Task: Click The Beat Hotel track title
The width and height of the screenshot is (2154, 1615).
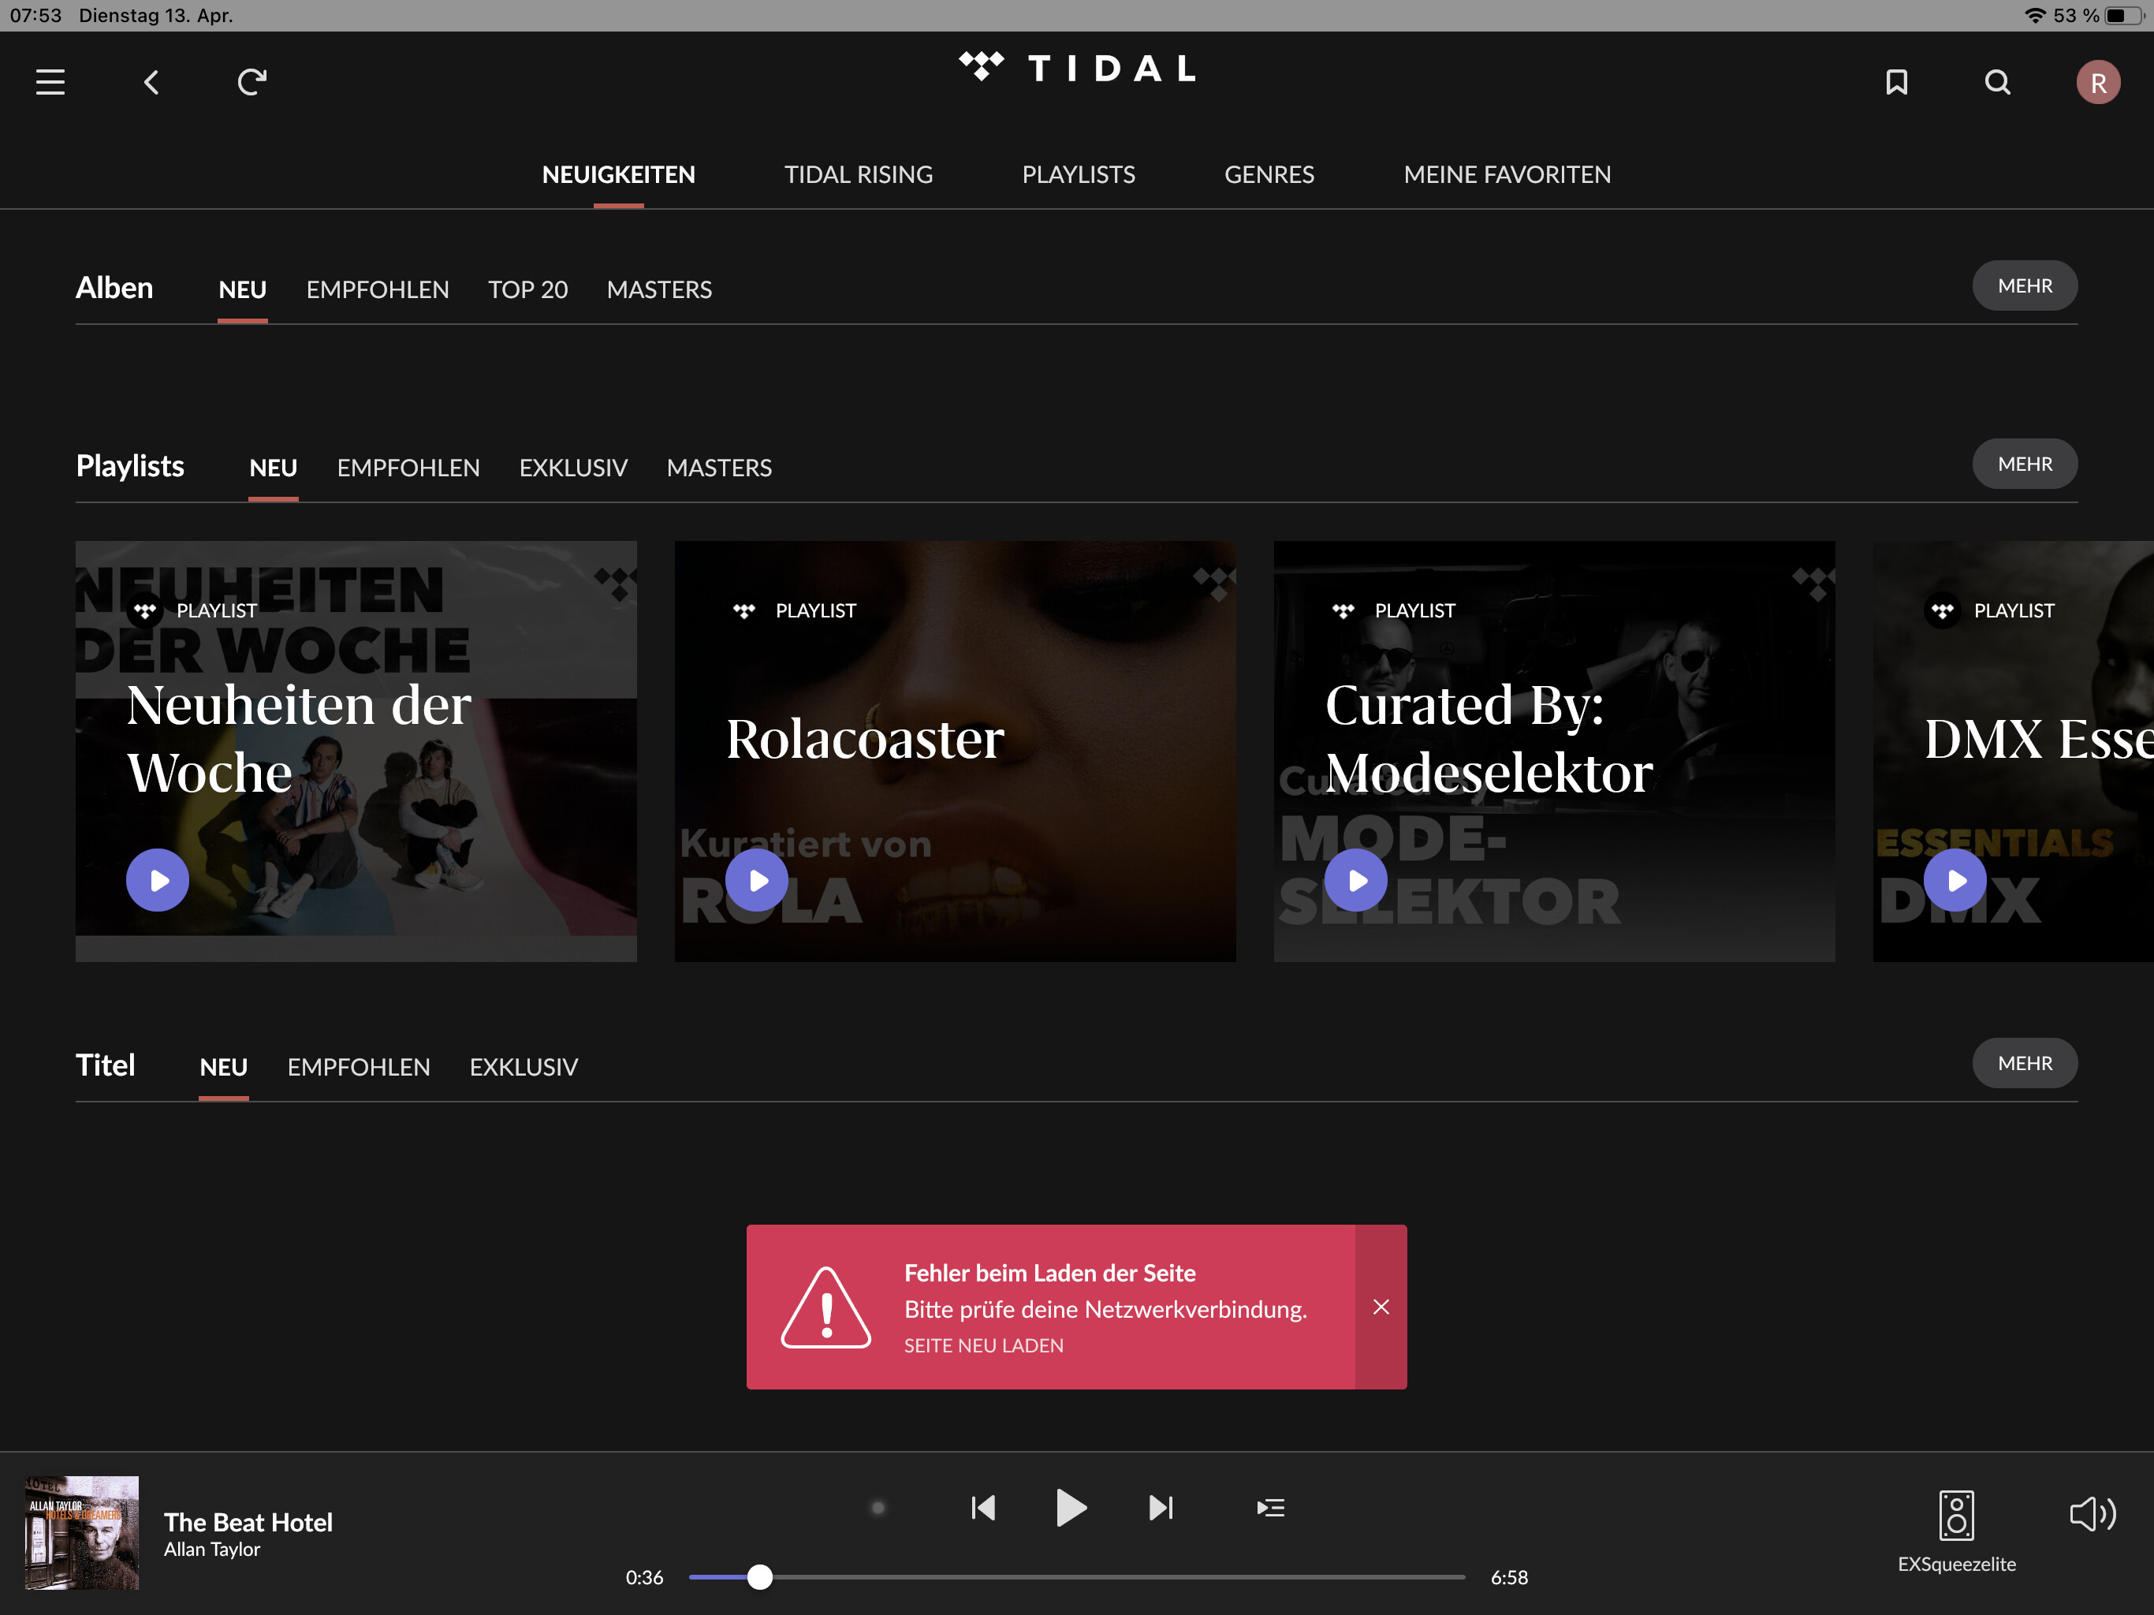Action: click(x=248, y=1521)
